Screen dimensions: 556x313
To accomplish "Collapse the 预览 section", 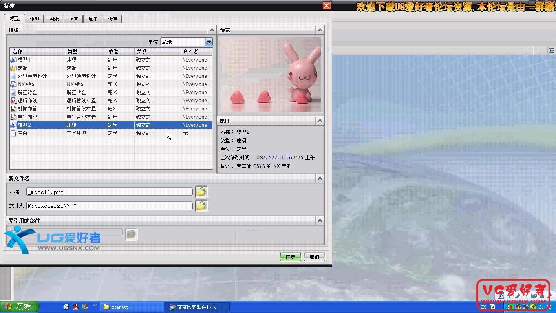I will [x=320, y=30].
